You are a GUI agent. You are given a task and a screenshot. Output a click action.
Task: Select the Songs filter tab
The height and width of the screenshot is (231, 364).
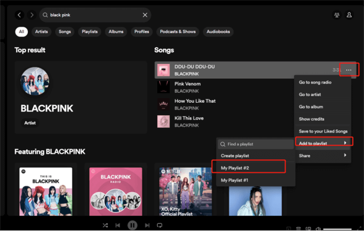65,32
